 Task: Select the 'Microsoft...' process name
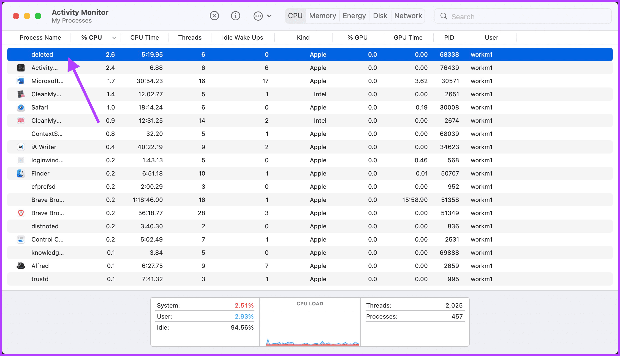pos(47,81)
